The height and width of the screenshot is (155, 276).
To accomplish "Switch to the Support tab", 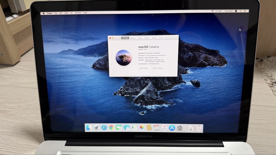I will [154, 38].
